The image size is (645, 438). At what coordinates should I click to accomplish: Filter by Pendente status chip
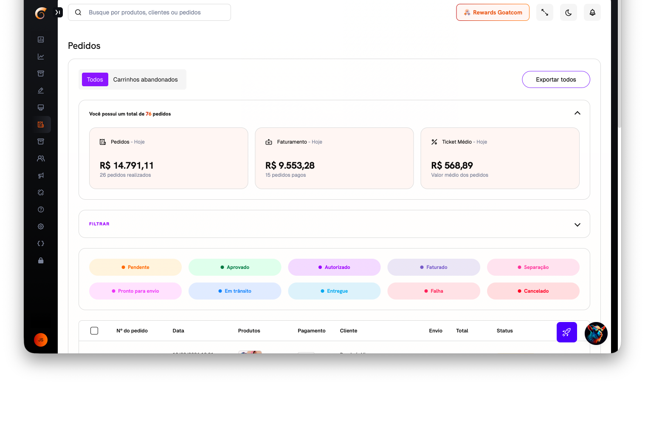135,267
